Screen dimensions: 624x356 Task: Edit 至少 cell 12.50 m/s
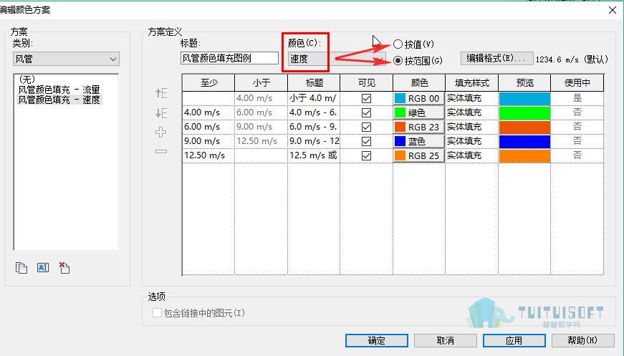208,155
